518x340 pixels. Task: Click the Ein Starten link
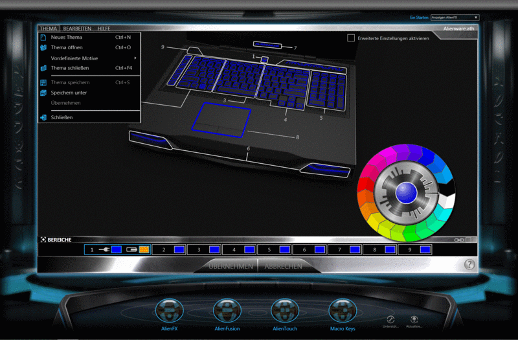click(419, 17)
